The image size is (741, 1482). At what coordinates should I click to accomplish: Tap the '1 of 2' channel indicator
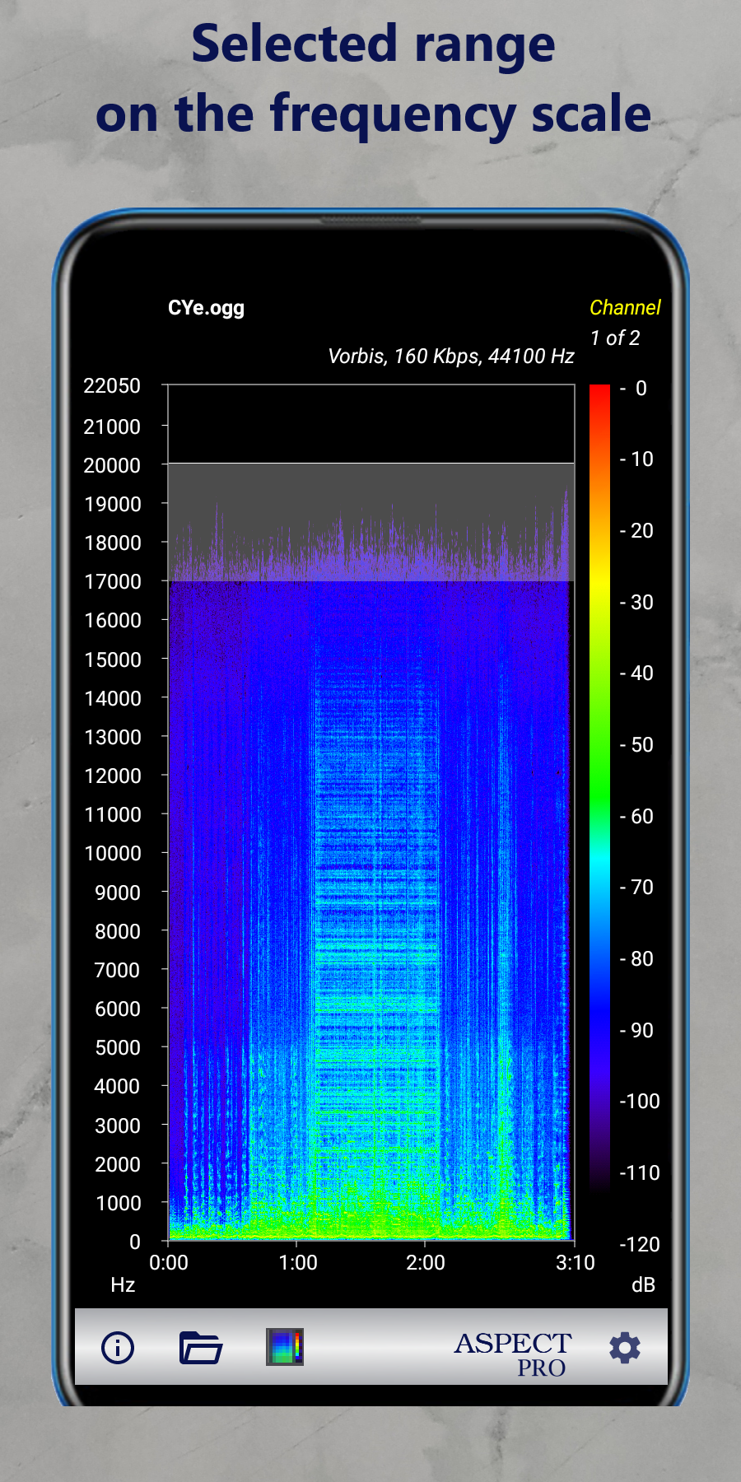click(614, 338)
